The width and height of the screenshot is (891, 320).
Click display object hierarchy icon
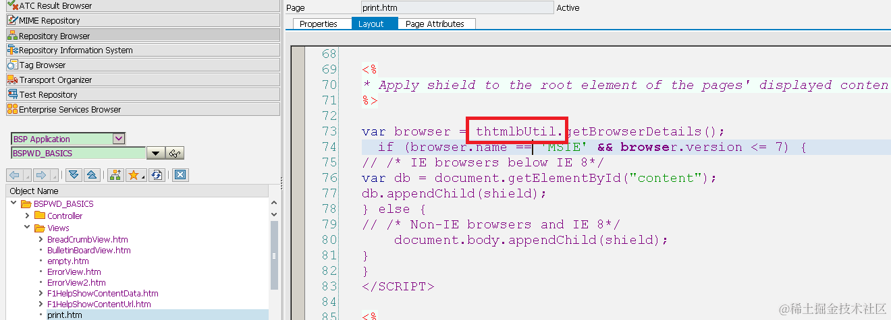[x=114, y=175]
